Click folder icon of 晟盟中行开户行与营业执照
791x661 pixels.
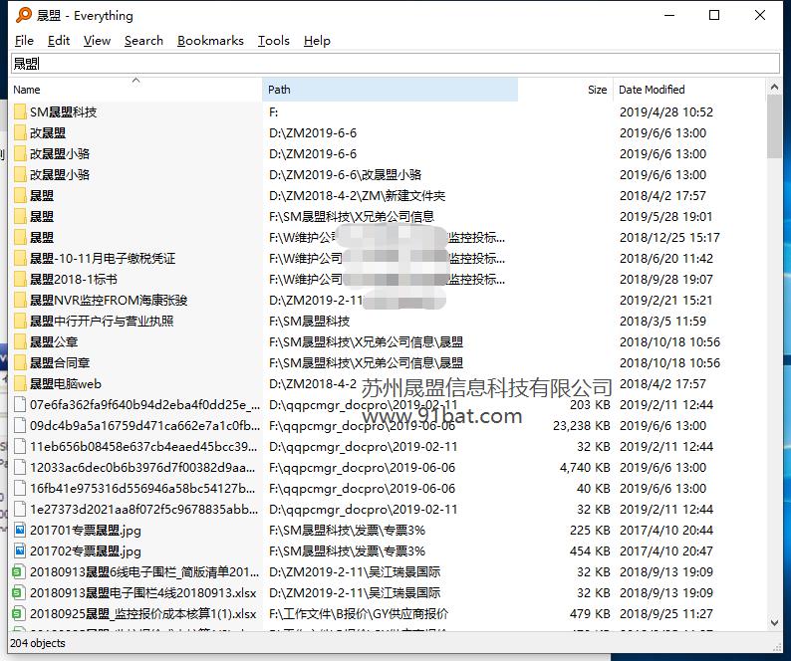click(x=20, y=322)
